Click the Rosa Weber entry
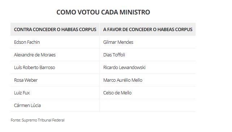 tap(26, 80)
